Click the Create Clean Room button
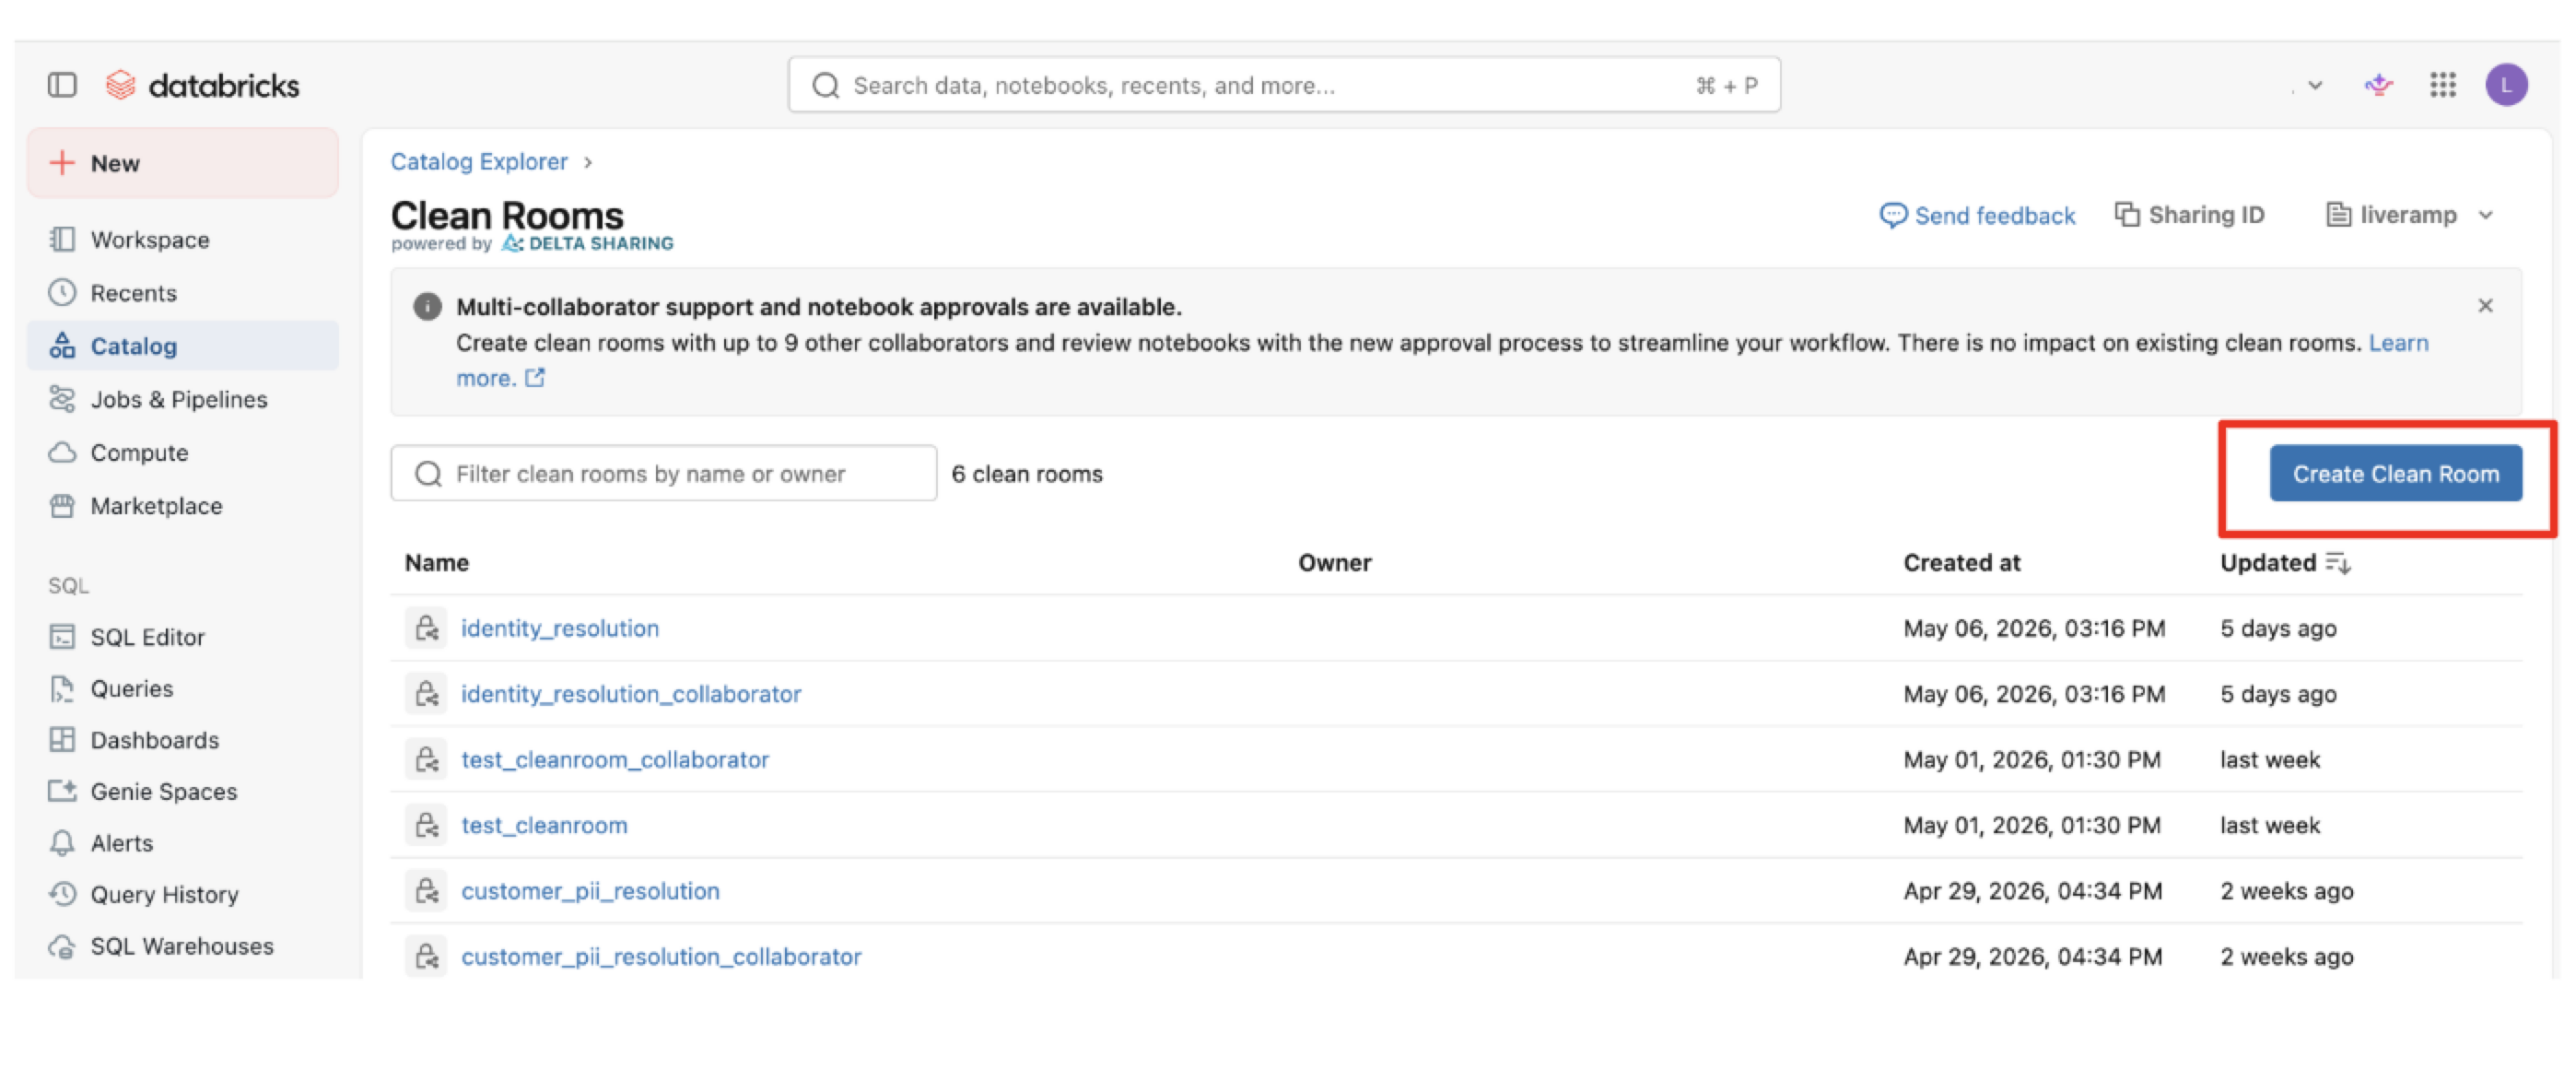The height and width of the screenshot is (1069, 2576). [x=2395, y=474]
